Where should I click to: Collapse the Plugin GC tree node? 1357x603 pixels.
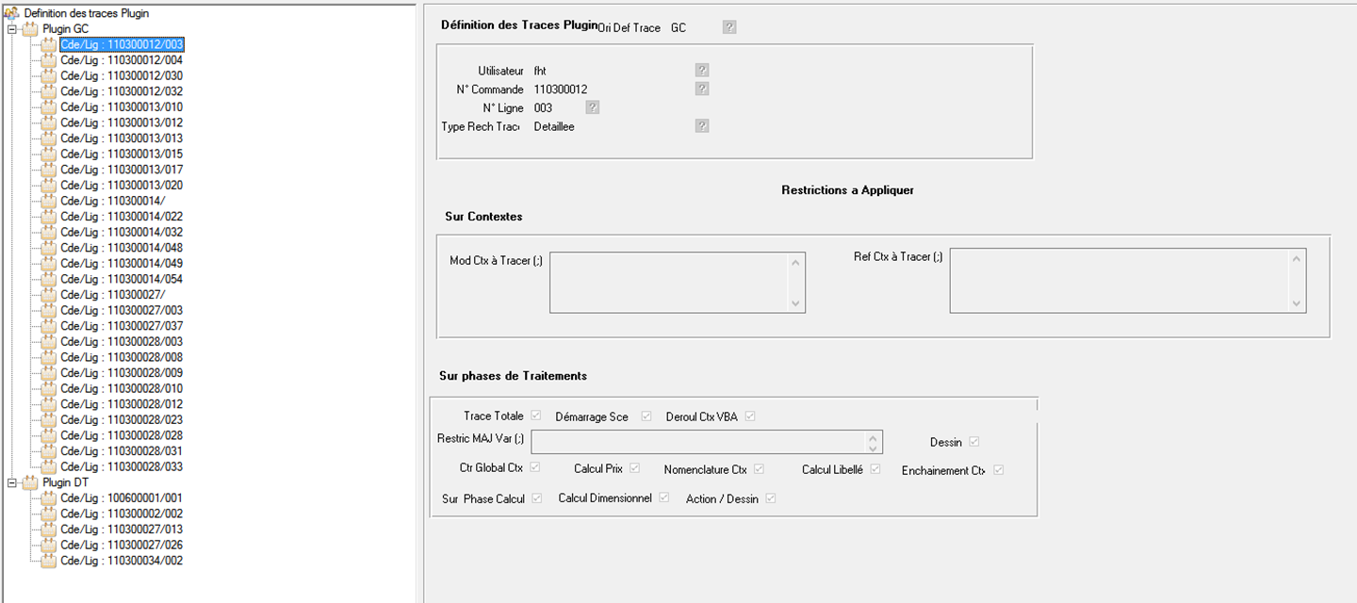pos(11,29)
